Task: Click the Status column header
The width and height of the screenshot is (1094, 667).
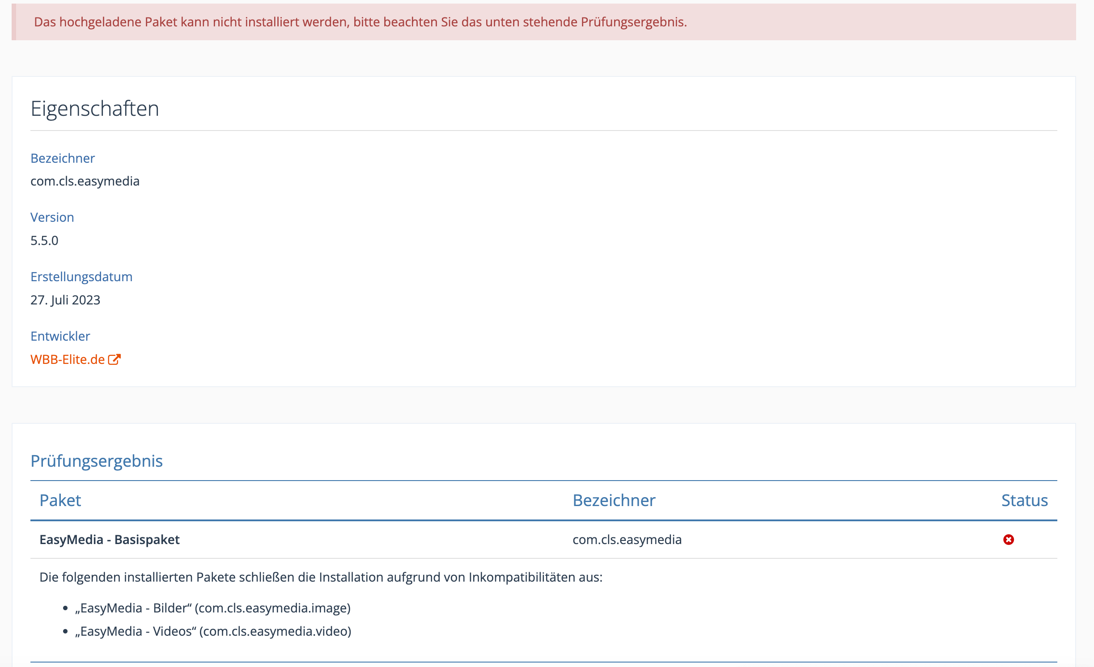Action: (1024, 500)
